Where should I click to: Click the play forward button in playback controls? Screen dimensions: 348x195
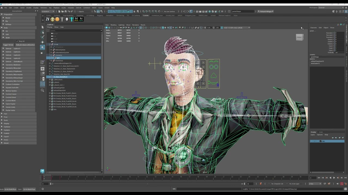point(334,178)
